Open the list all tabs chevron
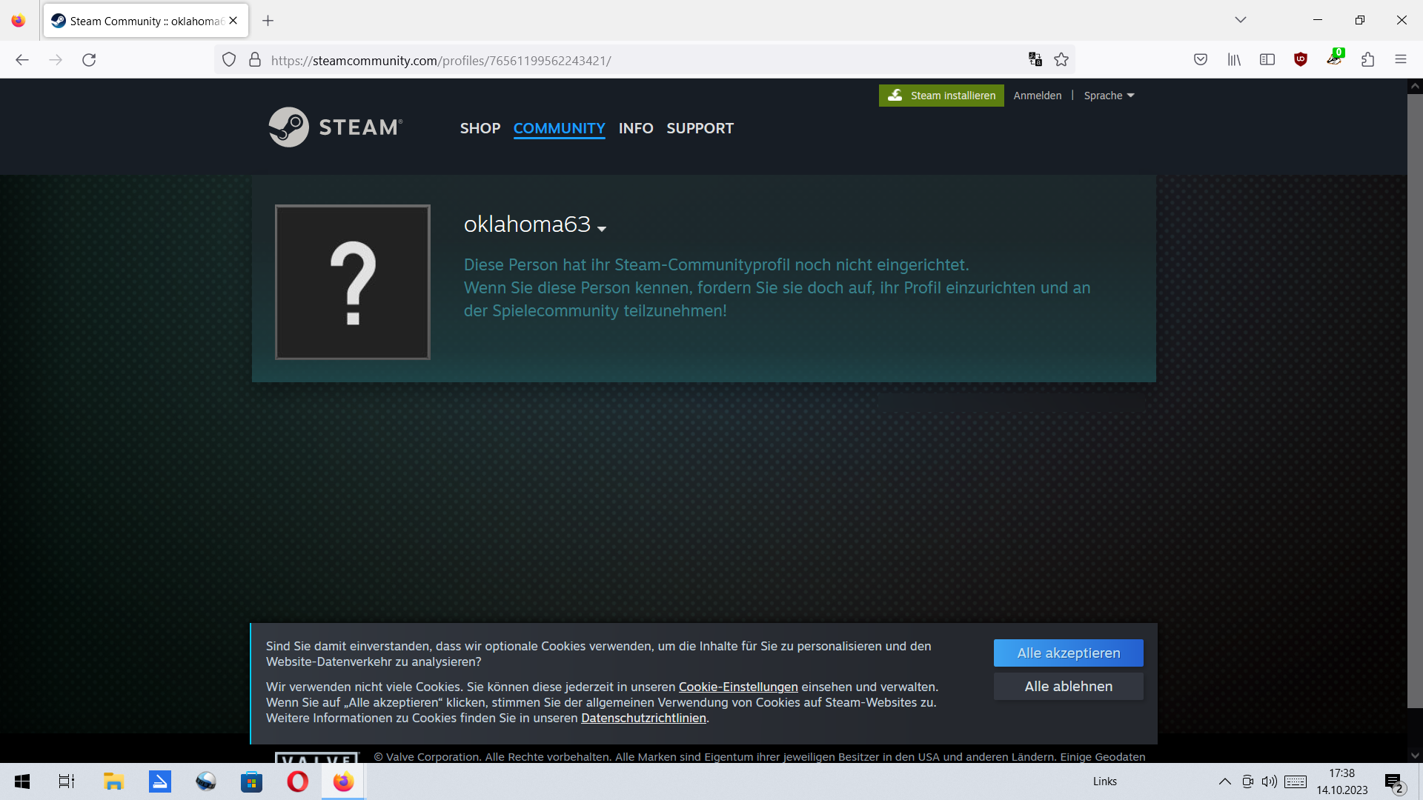 [x=1241, y=20]
